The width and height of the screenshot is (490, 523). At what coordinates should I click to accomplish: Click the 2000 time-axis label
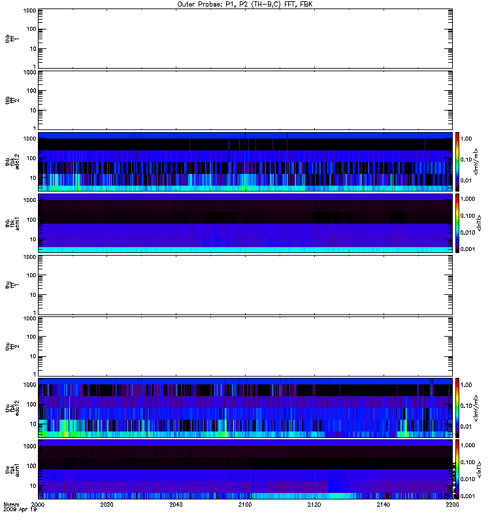[x=38, y=504]
